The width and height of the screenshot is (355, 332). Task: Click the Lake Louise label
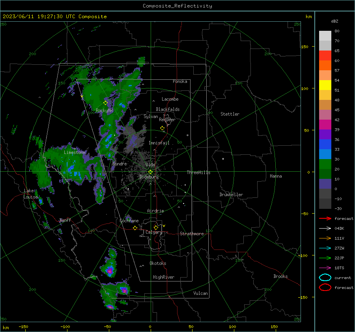pyautogui.click(x=30, y=194)
